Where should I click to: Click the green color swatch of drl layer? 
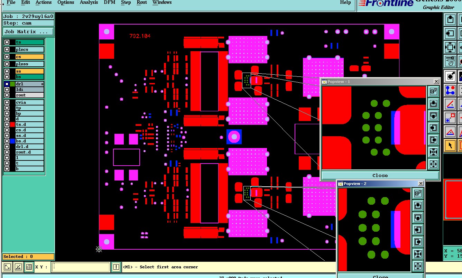pyautogui.click(x=12, y=84)
